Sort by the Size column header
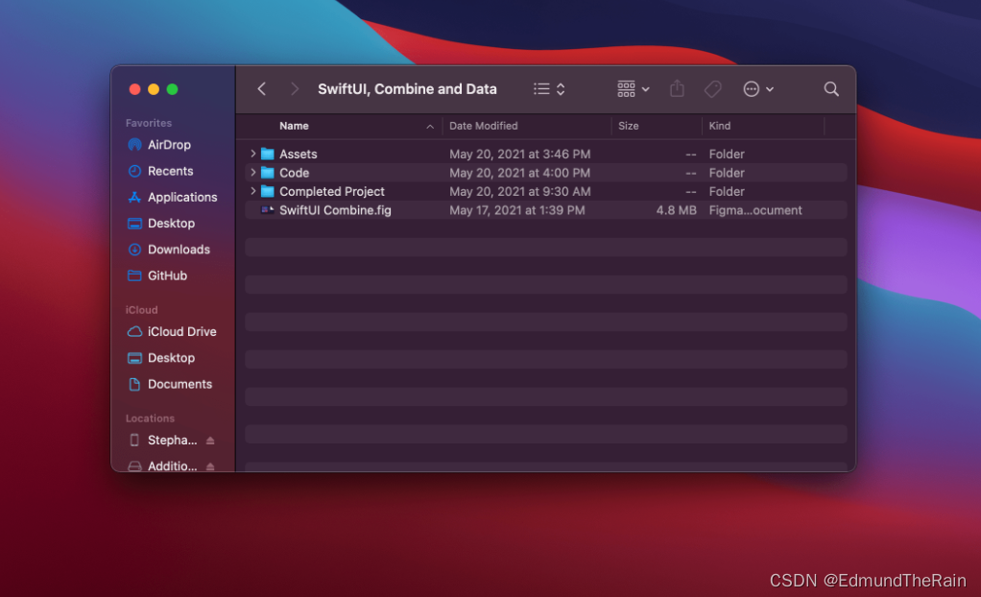 (x=628, y=126)
